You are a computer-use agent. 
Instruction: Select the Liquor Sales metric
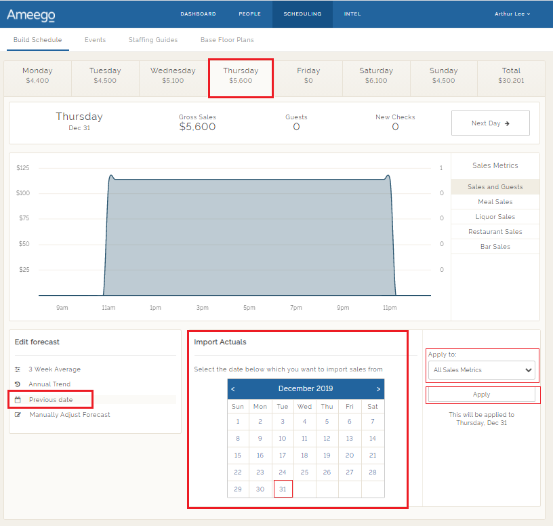coord(495,216)
